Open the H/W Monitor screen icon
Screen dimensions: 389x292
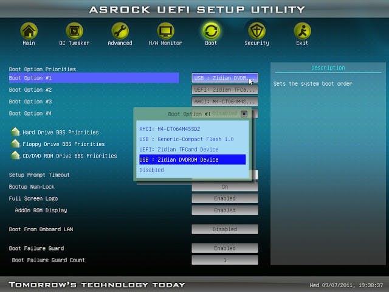click(x=165, y=31)
